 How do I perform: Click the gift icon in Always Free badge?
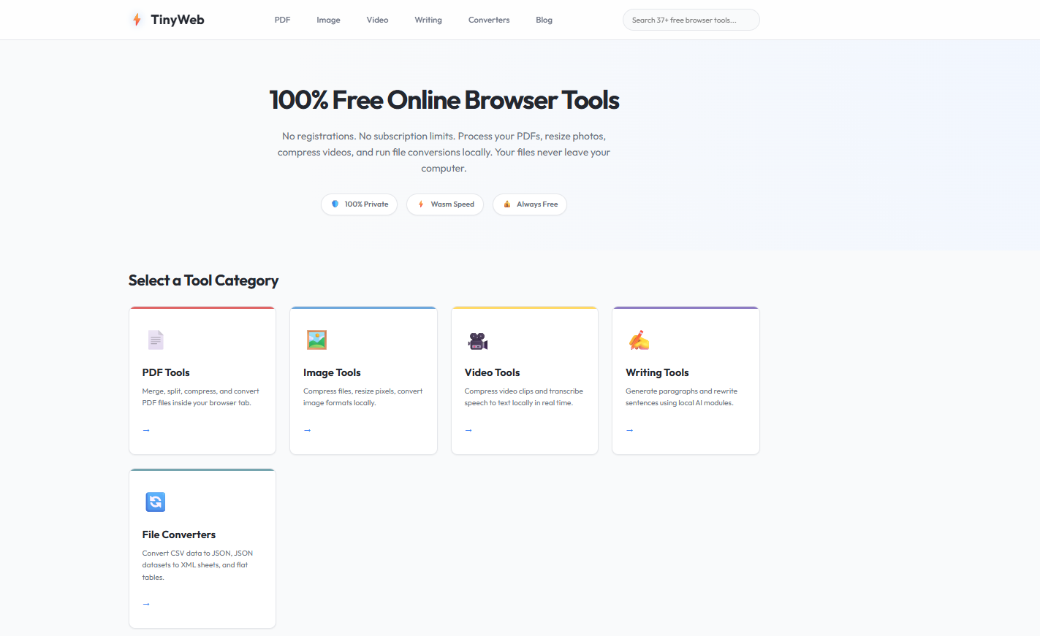click(506, 204)
